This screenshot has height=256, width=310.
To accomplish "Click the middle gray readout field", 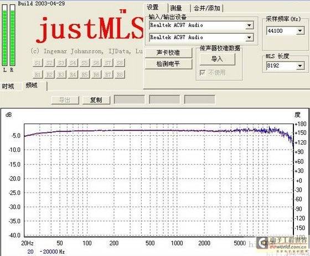I will [x=164, y=99].
